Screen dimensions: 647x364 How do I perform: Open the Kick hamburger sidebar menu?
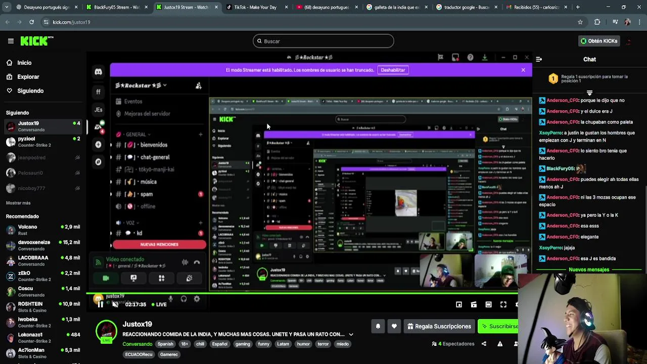[11, 41]
